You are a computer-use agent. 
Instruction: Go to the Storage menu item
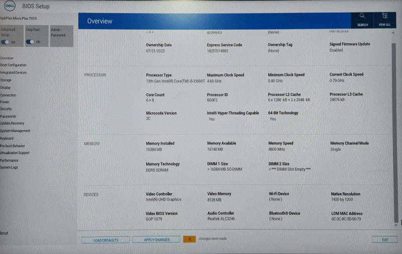(6, 80)
